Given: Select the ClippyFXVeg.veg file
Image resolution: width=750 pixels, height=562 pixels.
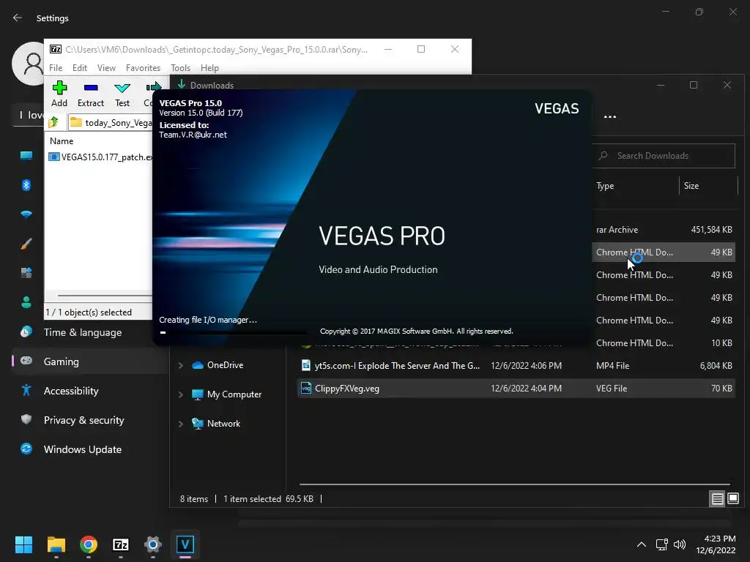Looking at the screenshot, I should tap(516, 389).
